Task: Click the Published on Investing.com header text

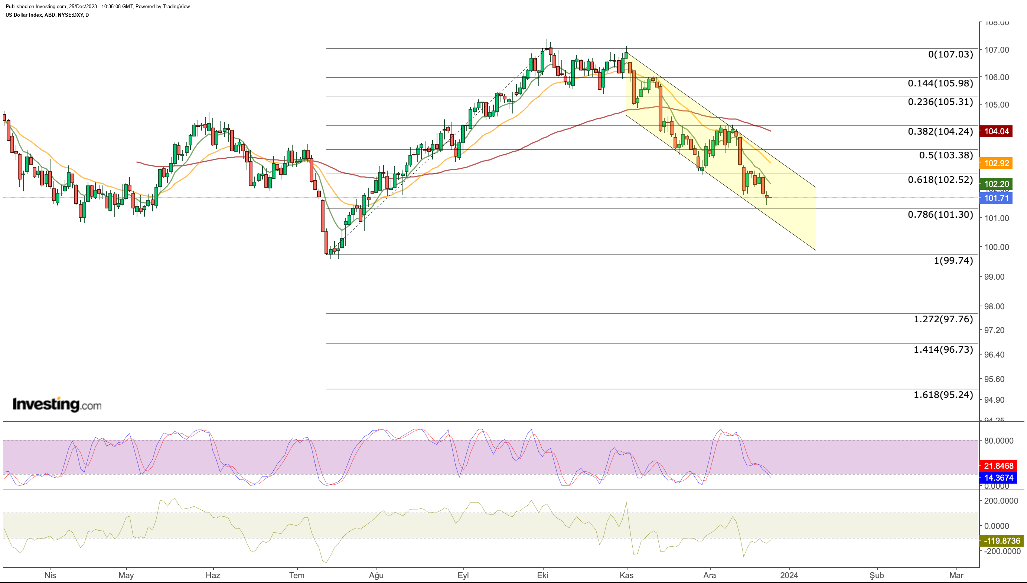Action: click(x=98, y=6)
